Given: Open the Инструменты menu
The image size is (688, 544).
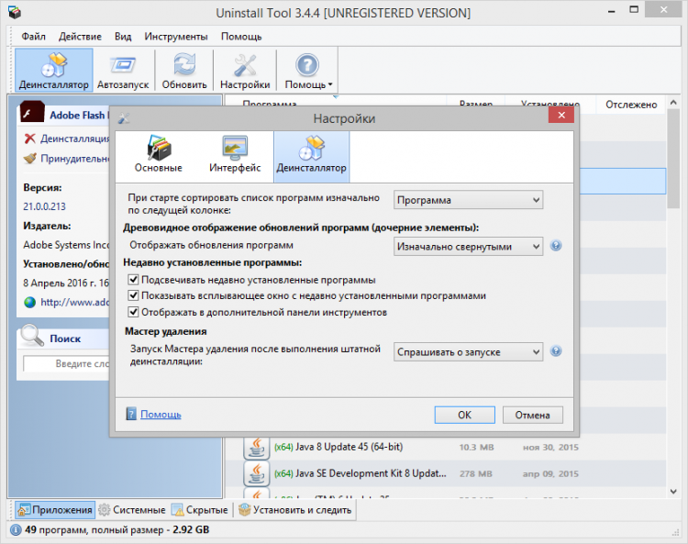Looking at the screenshot, I should [176, 37].
